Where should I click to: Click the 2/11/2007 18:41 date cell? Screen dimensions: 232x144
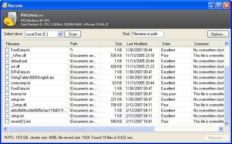[x=139, y=121]
